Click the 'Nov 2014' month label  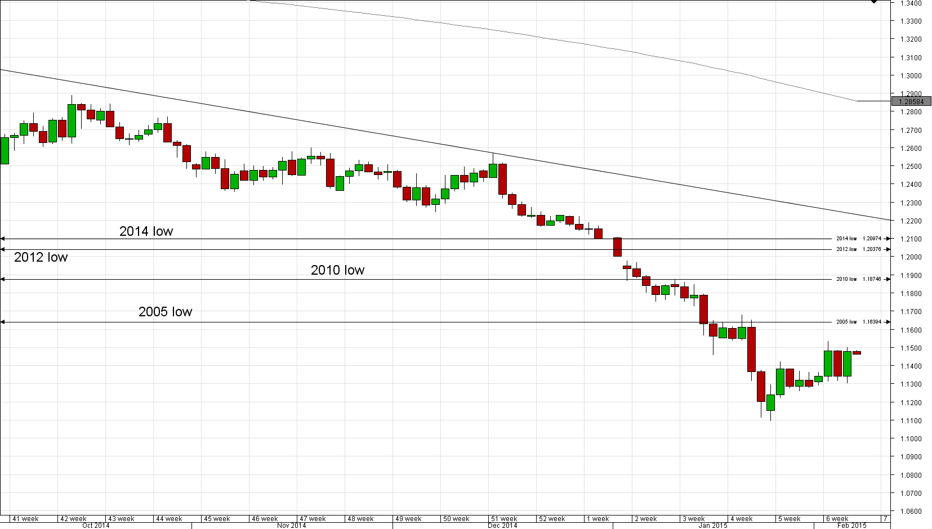click(292, 526)
